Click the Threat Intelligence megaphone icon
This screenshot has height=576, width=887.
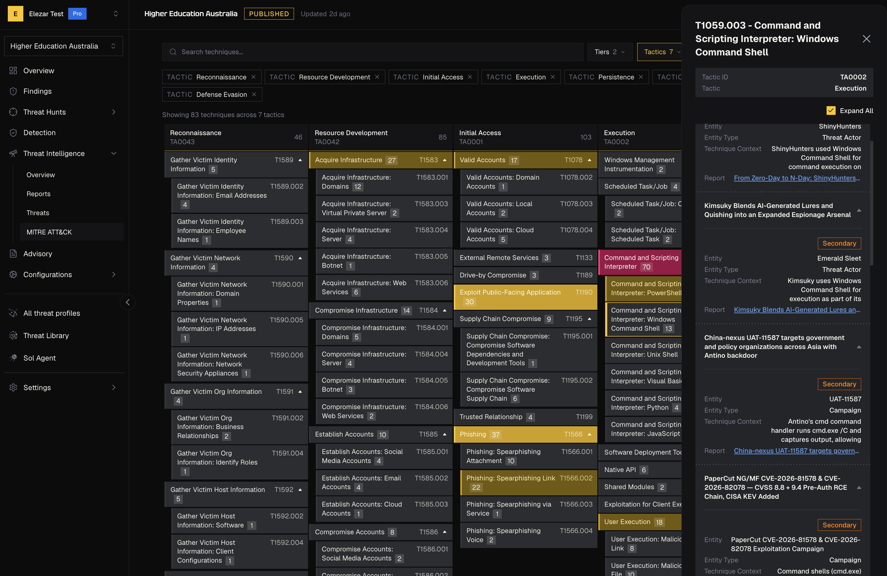click(13, 153)
